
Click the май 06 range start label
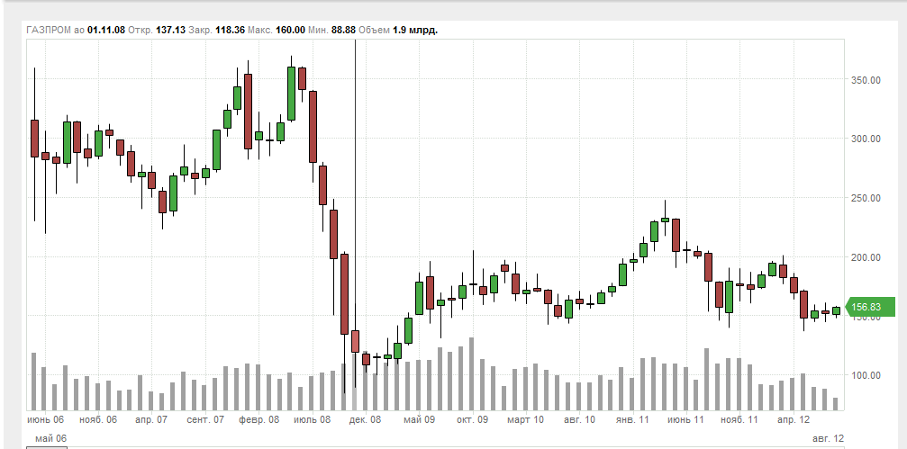coord(50,438)
